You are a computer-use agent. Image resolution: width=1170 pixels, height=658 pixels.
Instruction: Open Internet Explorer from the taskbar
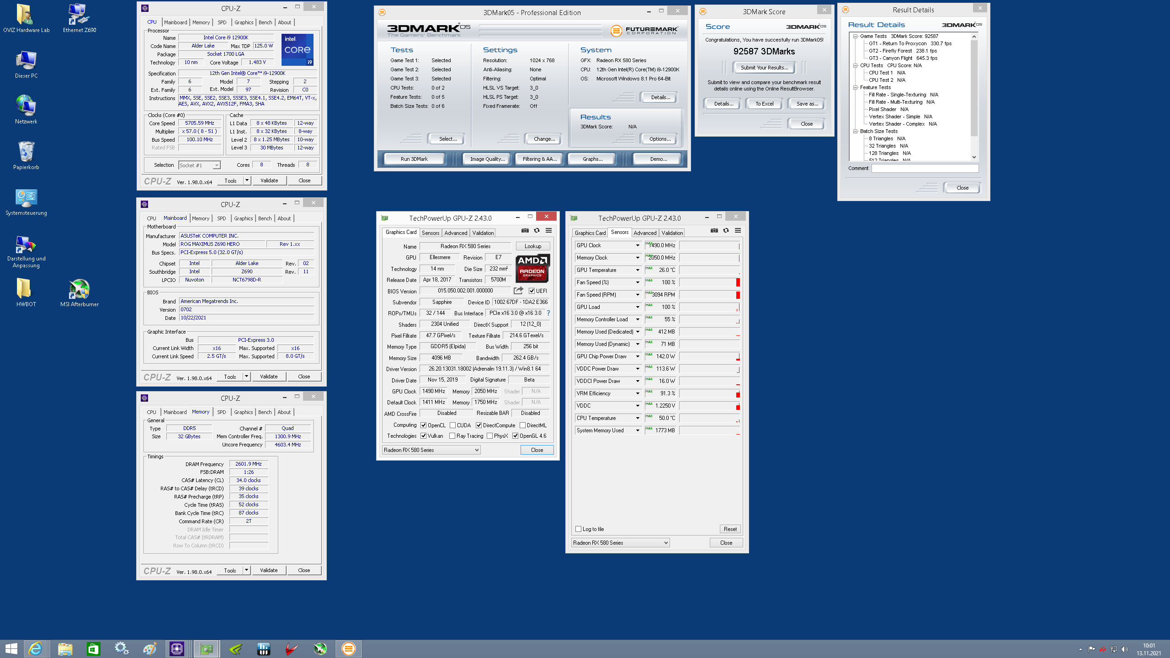(x=35, y=648)
